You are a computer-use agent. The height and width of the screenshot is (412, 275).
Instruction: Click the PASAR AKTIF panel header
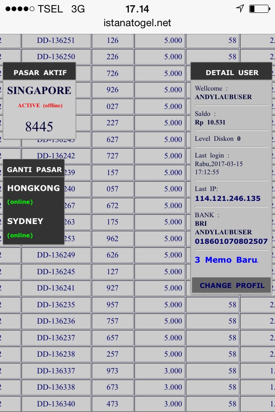pyautogui.click(x=40, y=73)
